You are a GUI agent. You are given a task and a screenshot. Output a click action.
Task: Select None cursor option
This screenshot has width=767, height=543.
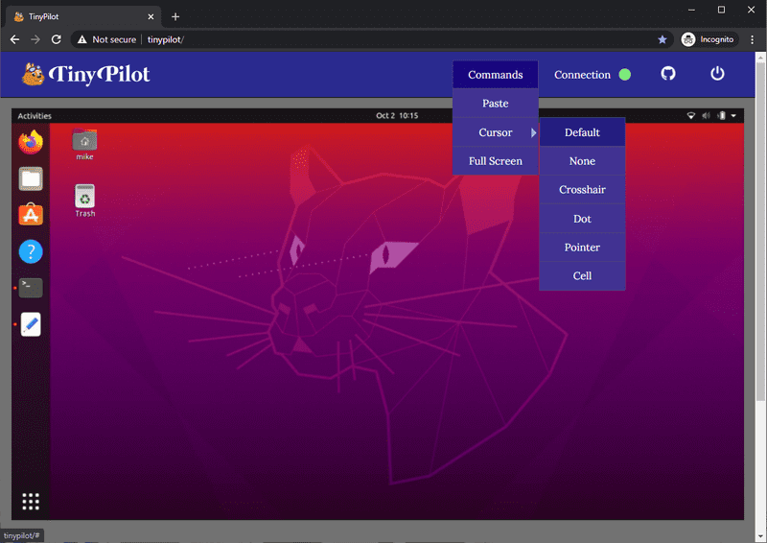pyautogui.click(x=582, y=161)
